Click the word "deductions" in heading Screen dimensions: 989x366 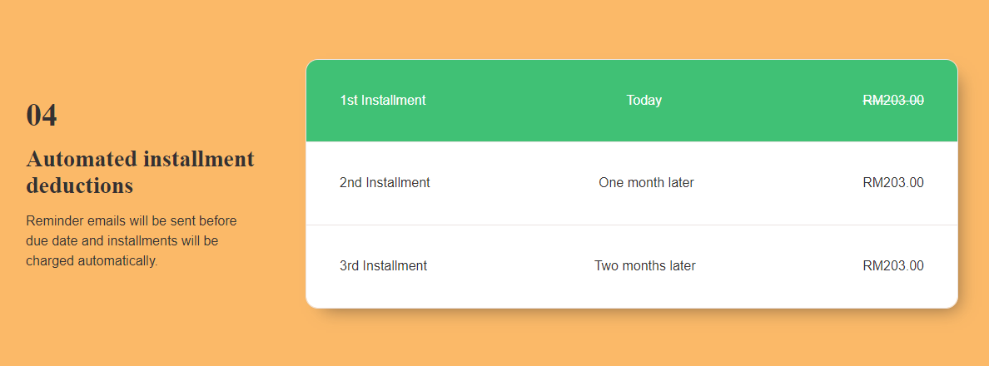79,185
